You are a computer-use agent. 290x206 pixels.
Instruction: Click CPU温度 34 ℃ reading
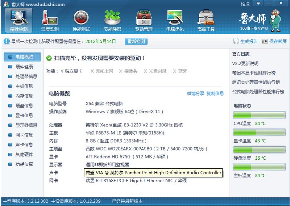tap(249, 123)
